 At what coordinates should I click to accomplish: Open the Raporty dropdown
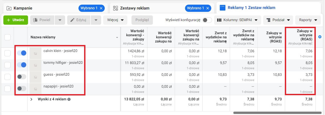(308, 20)
